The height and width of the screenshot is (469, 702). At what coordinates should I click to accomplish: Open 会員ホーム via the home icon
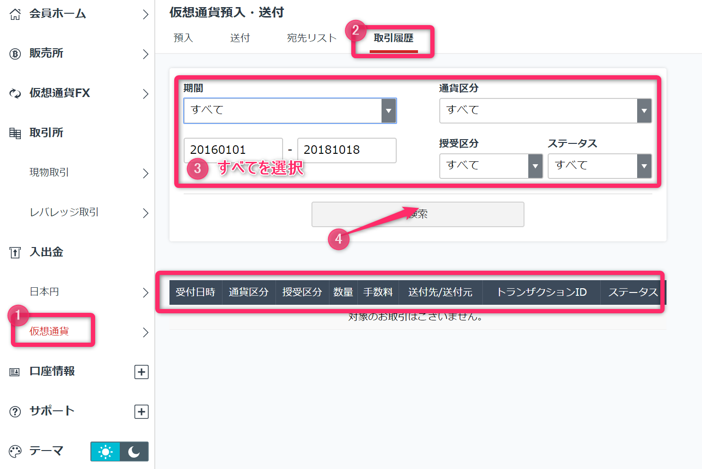click(x=15, y=14)
